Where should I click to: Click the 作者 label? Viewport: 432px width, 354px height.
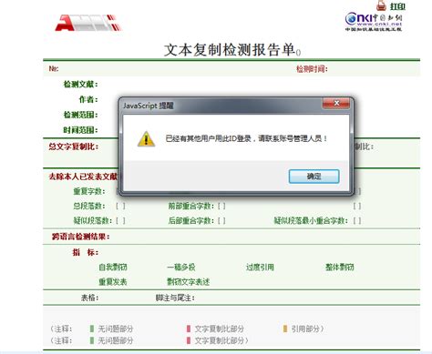pos(88,99)
